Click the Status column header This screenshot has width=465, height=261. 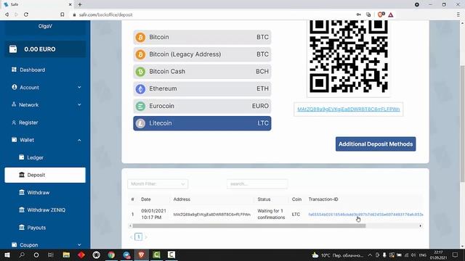264,199
